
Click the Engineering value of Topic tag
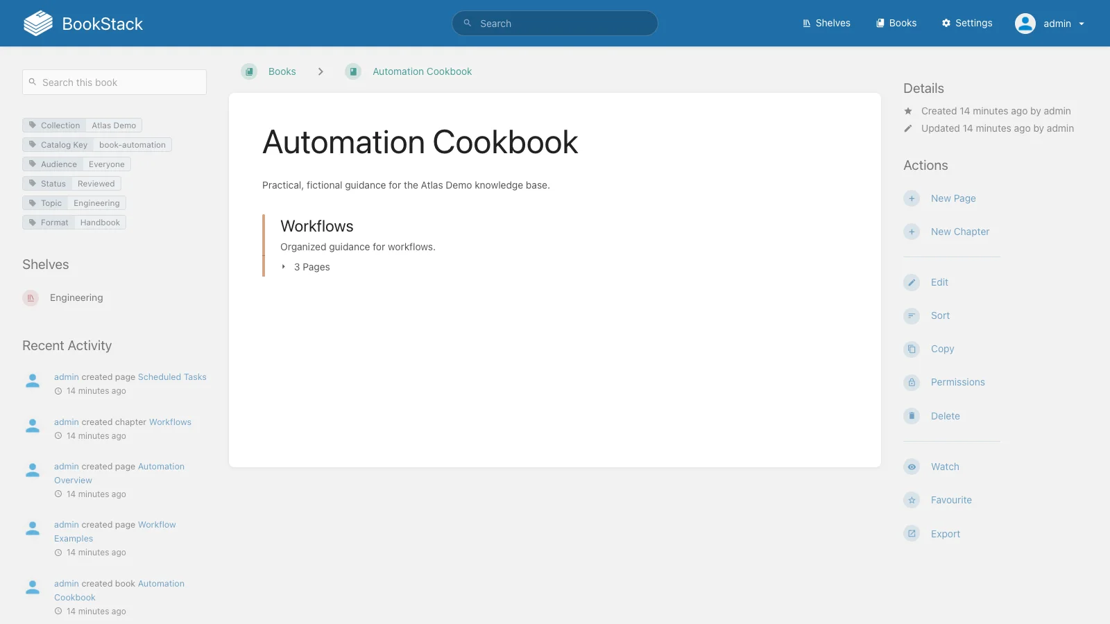click(x=96, y=203)
